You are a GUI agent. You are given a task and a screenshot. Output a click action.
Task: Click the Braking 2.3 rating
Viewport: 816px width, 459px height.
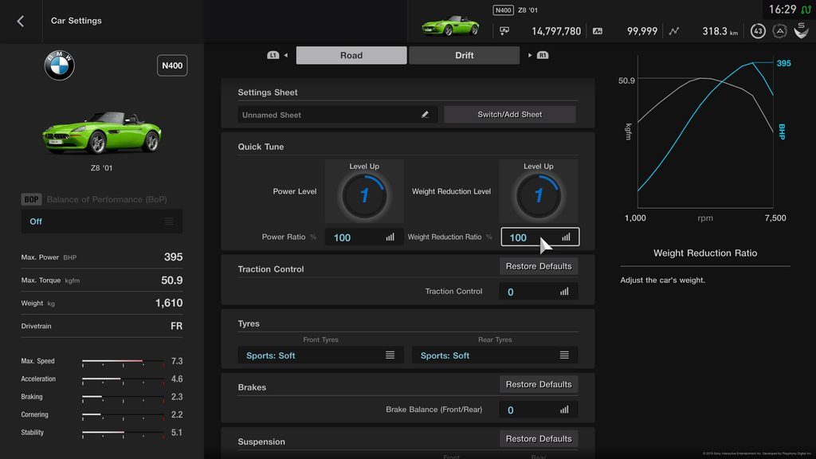point(177,397)
